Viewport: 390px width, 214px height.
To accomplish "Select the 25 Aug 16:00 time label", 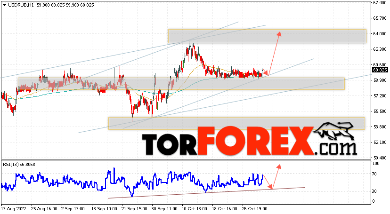I will pyautogui.click(x=44, y=209).
